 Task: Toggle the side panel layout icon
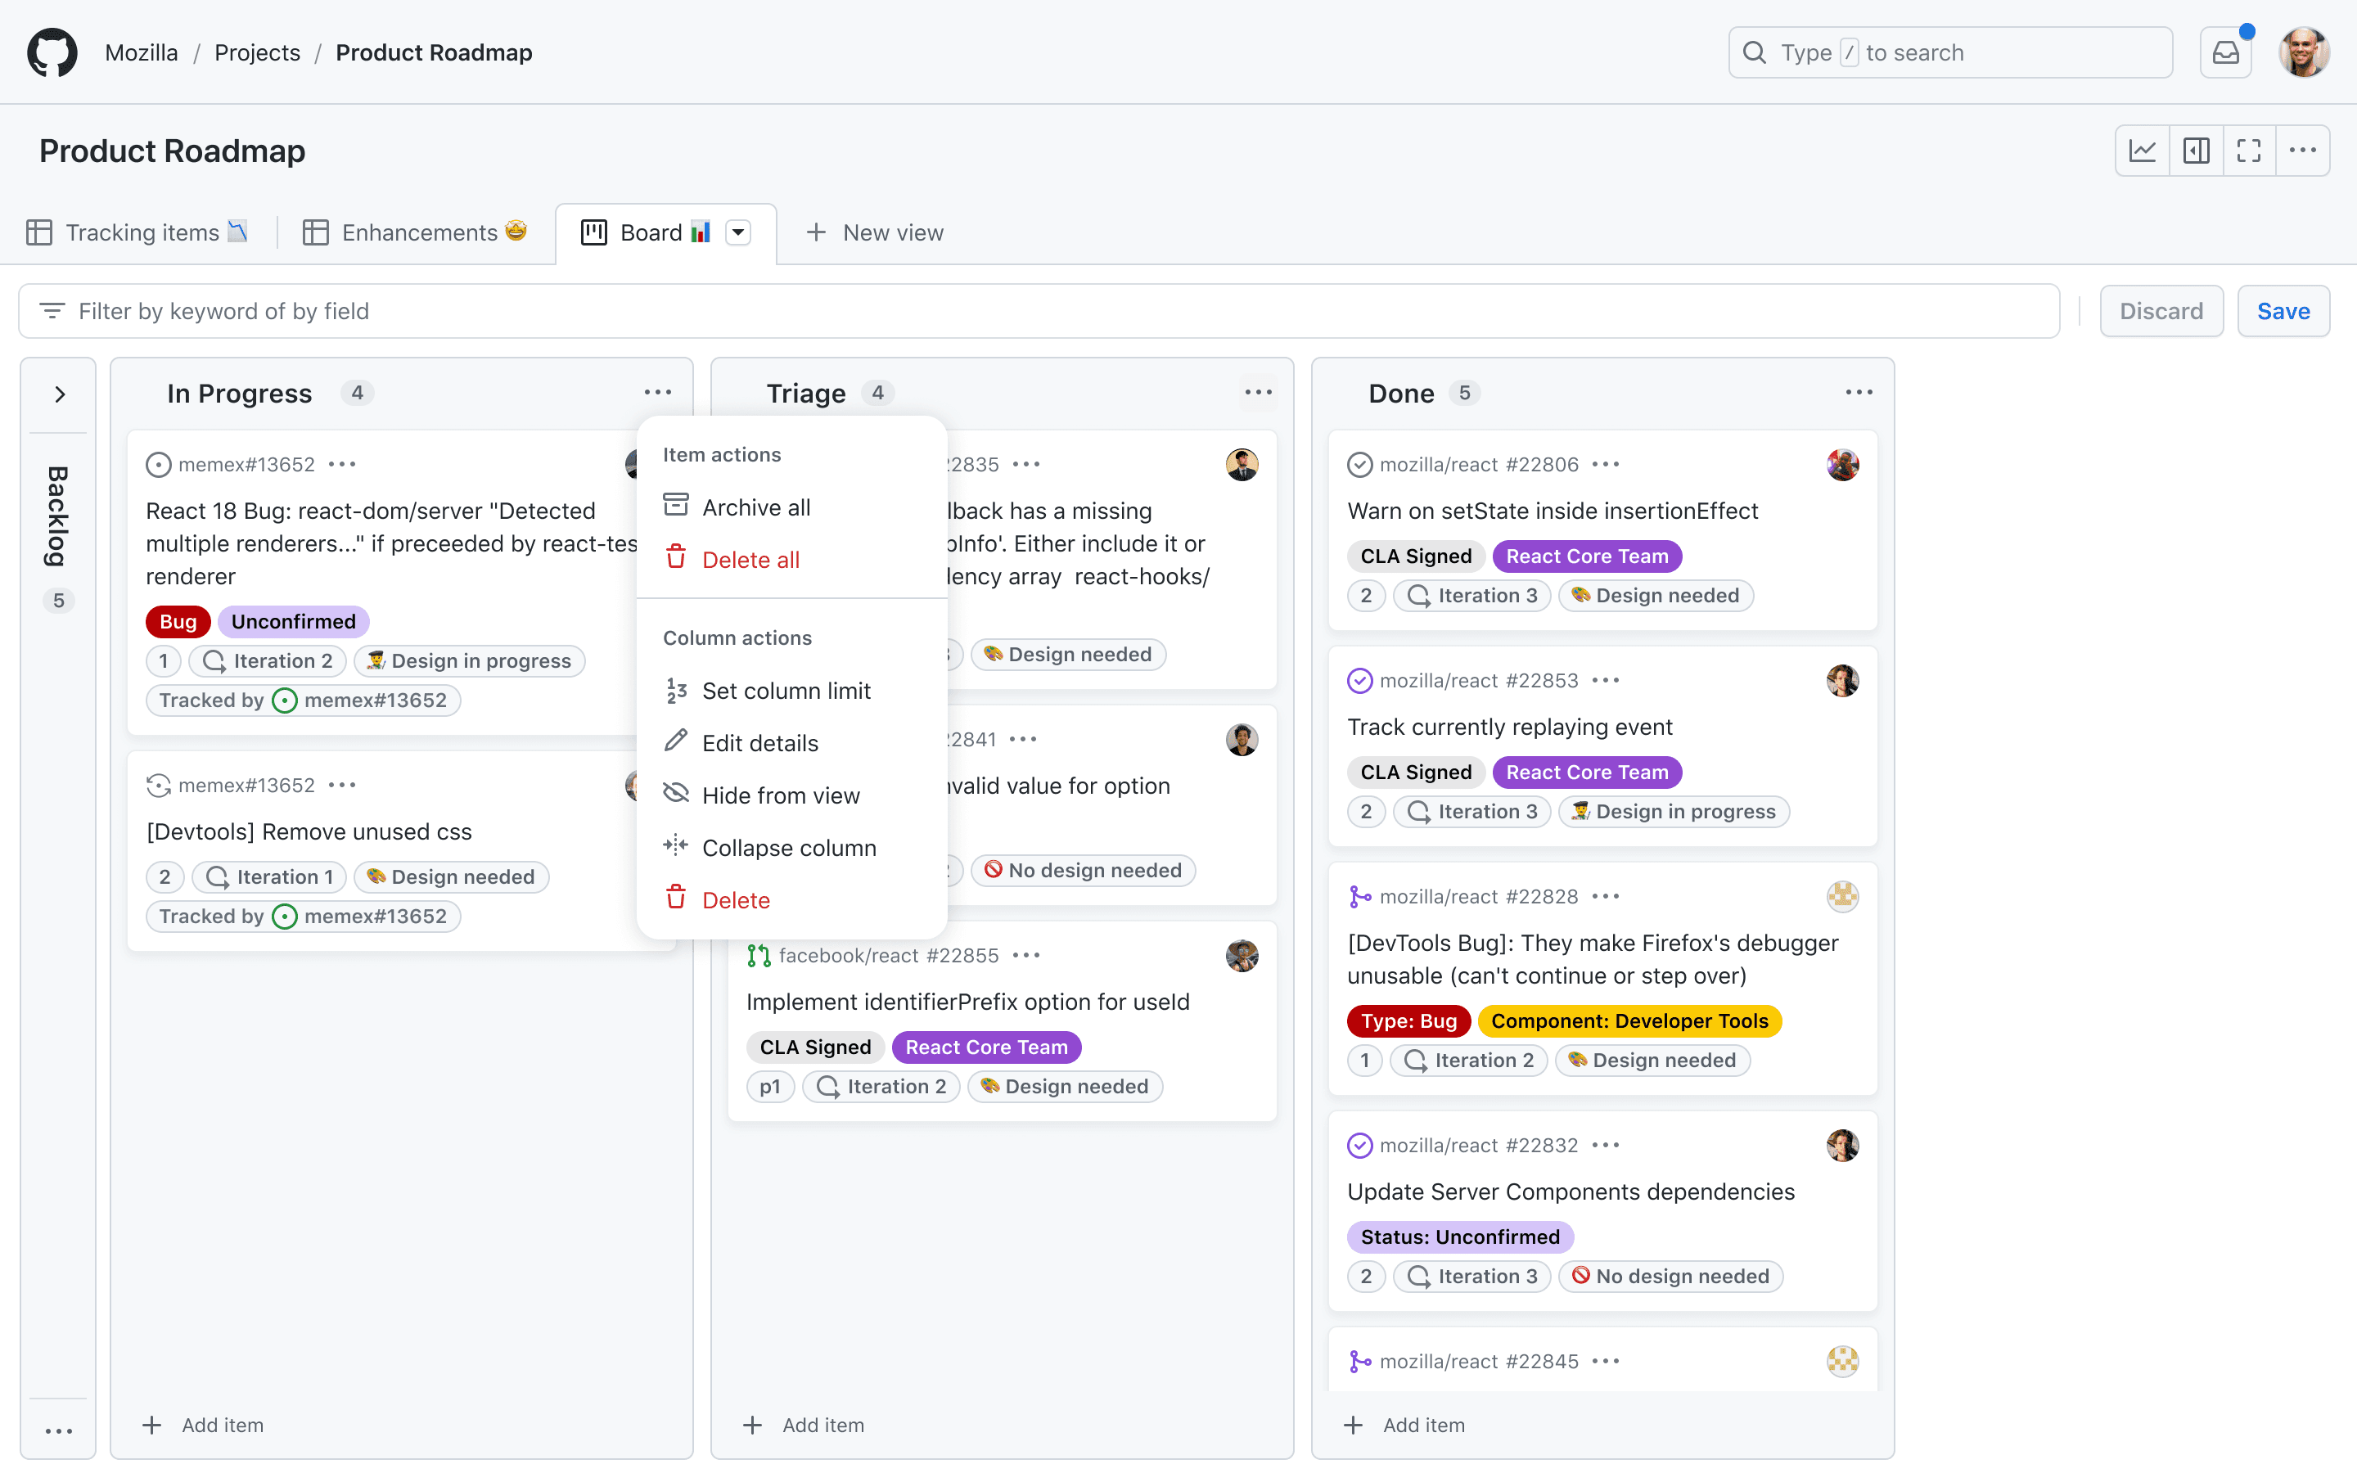click(x=2197, y=150)
